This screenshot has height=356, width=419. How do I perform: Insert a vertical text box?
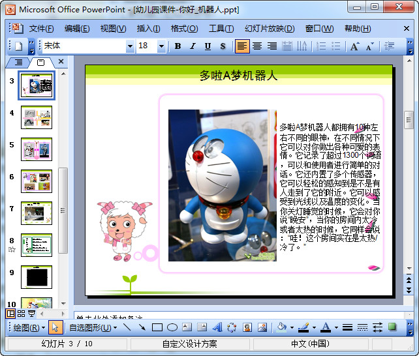[x=202, y=327]
